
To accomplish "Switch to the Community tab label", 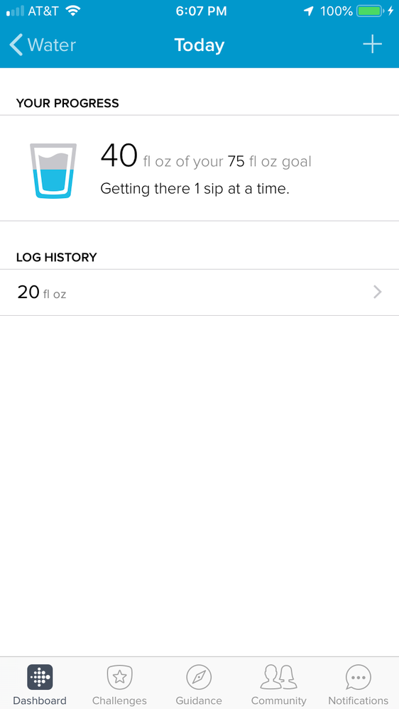I will click(279, 701).
